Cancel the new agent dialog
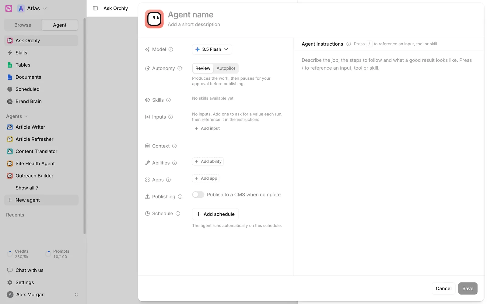Viewport: 487px width, 304px height. [443, 288]
